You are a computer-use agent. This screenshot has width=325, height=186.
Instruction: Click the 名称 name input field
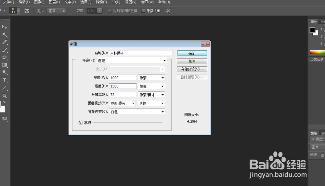[x=140, y=53]
